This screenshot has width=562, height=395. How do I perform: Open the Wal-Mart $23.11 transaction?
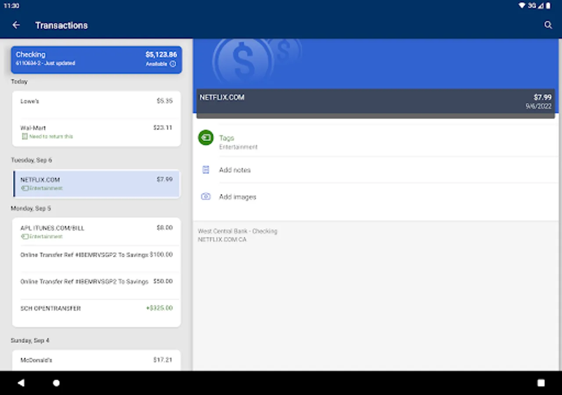point(96,132)
